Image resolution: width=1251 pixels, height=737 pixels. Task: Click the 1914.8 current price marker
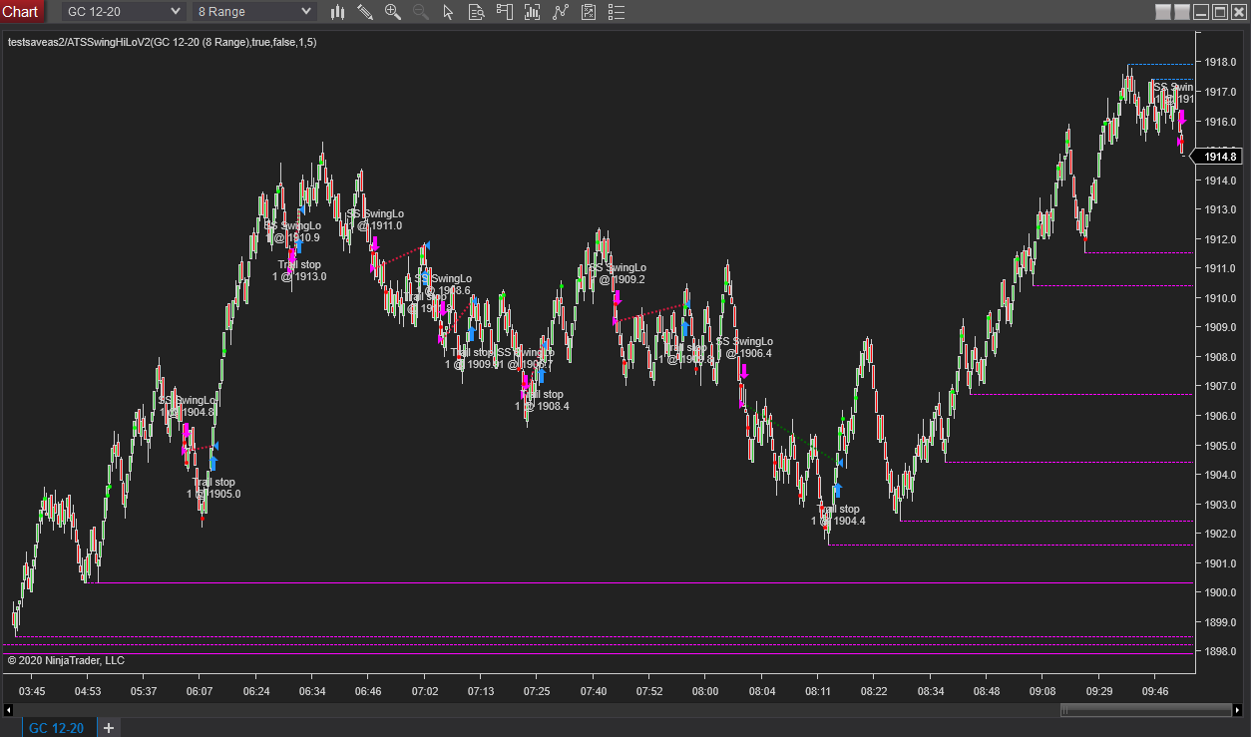click(x=1218, y=157)
